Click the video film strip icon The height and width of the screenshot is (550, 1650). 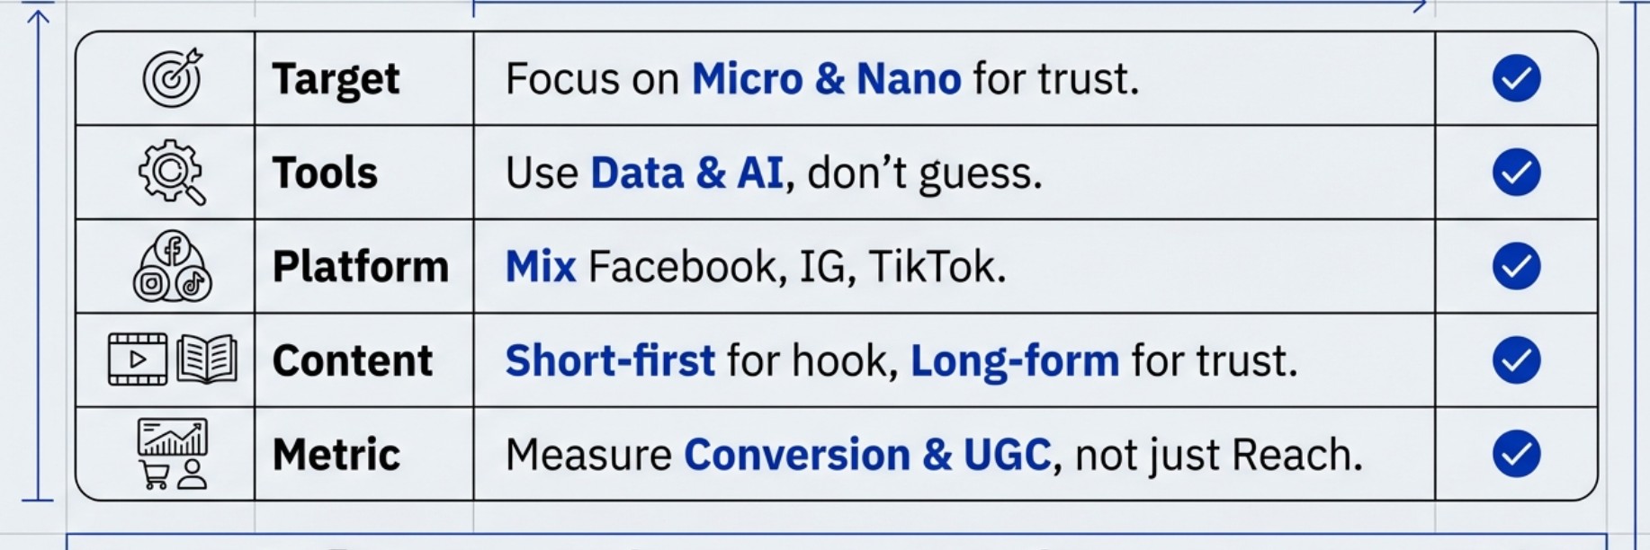pyautogui.click(x=138, y=359)
